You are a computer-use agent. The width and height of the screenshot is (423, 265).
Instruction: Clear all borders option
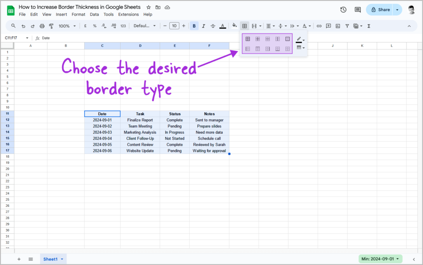point(288,49)
